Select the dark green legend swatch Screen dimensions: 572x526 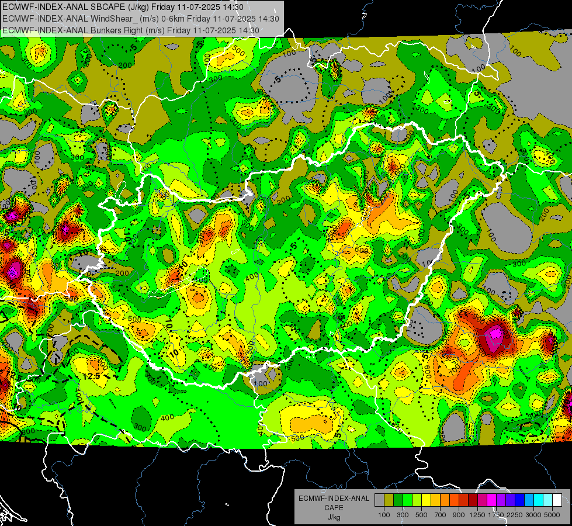tap(398, 500)
